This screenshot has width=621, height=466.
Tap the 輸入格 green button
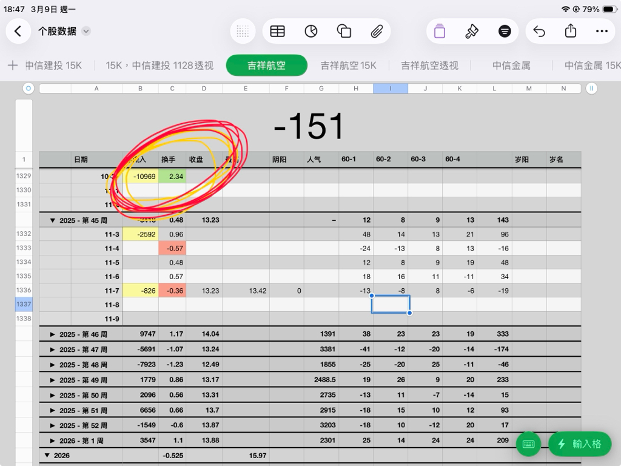tap(580, 444)
